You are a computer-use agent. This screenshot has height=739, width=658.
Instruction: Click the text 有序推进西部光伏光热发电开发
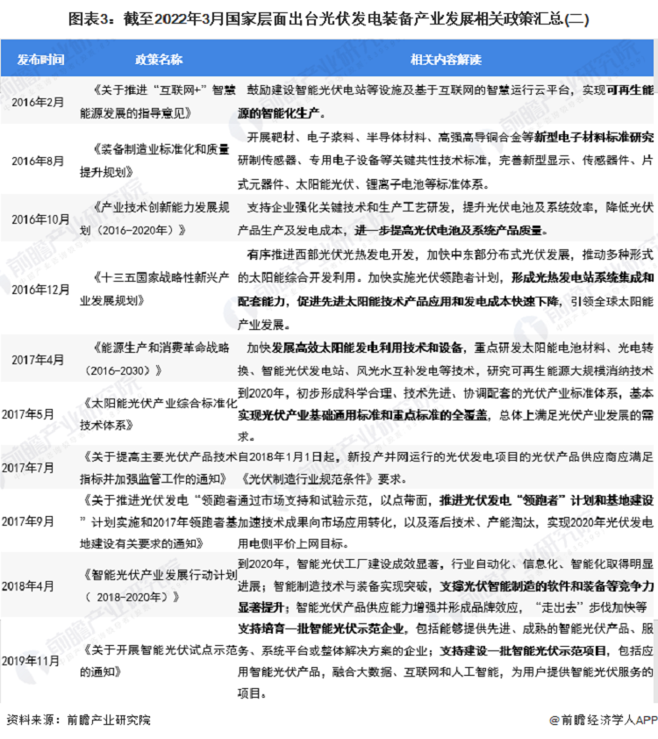330,255
